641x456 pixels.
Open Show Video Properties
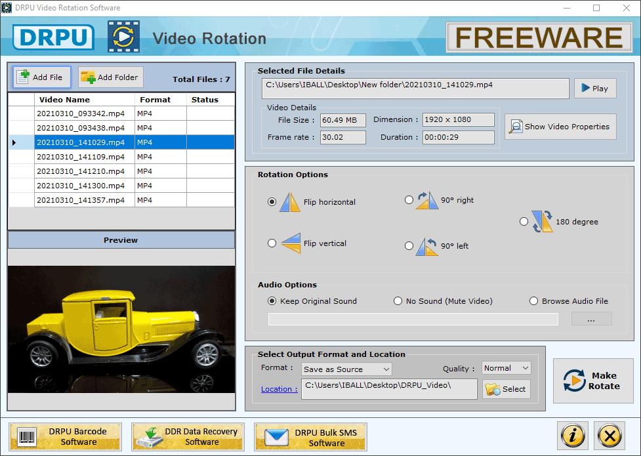[x=560, y=127]
